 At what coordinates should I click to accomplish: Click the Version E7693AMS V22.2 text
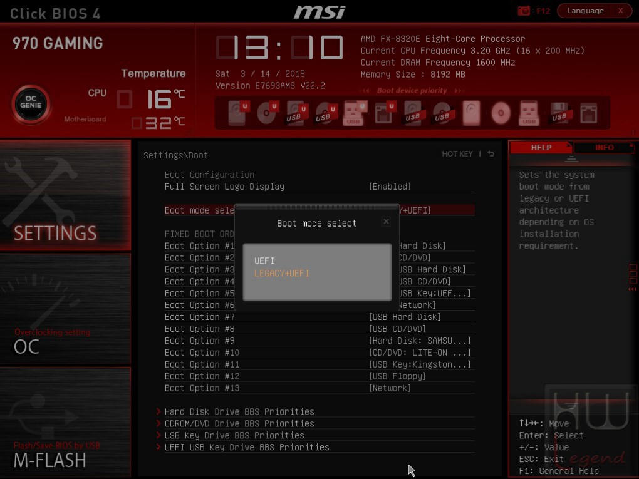coord(270,86)
